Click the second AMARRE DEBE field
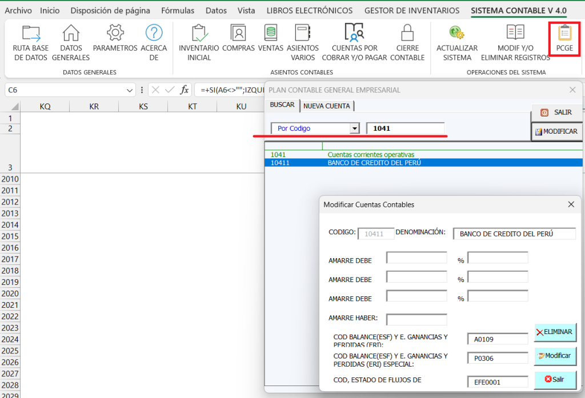This screenshot has width=585, height=398. coord(416,277)
